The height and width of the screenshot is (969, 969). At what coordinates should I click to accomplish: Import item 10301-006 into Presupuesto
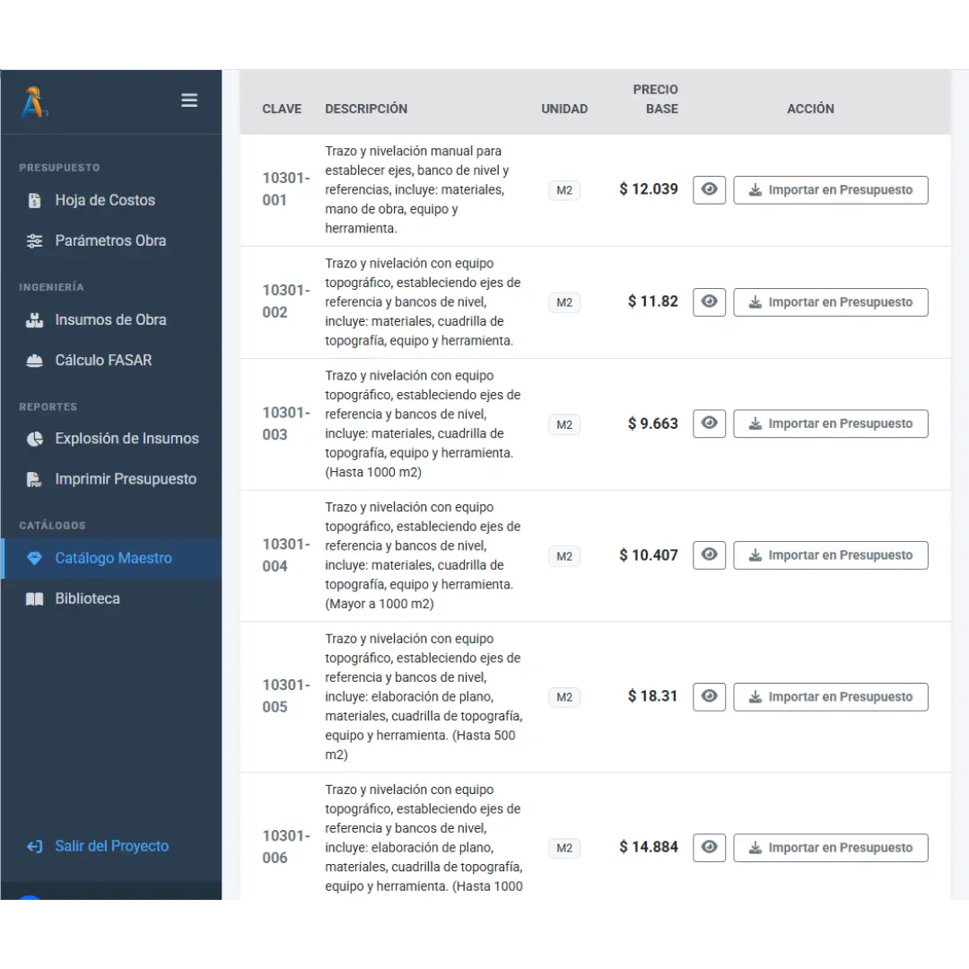pos(831,847)
